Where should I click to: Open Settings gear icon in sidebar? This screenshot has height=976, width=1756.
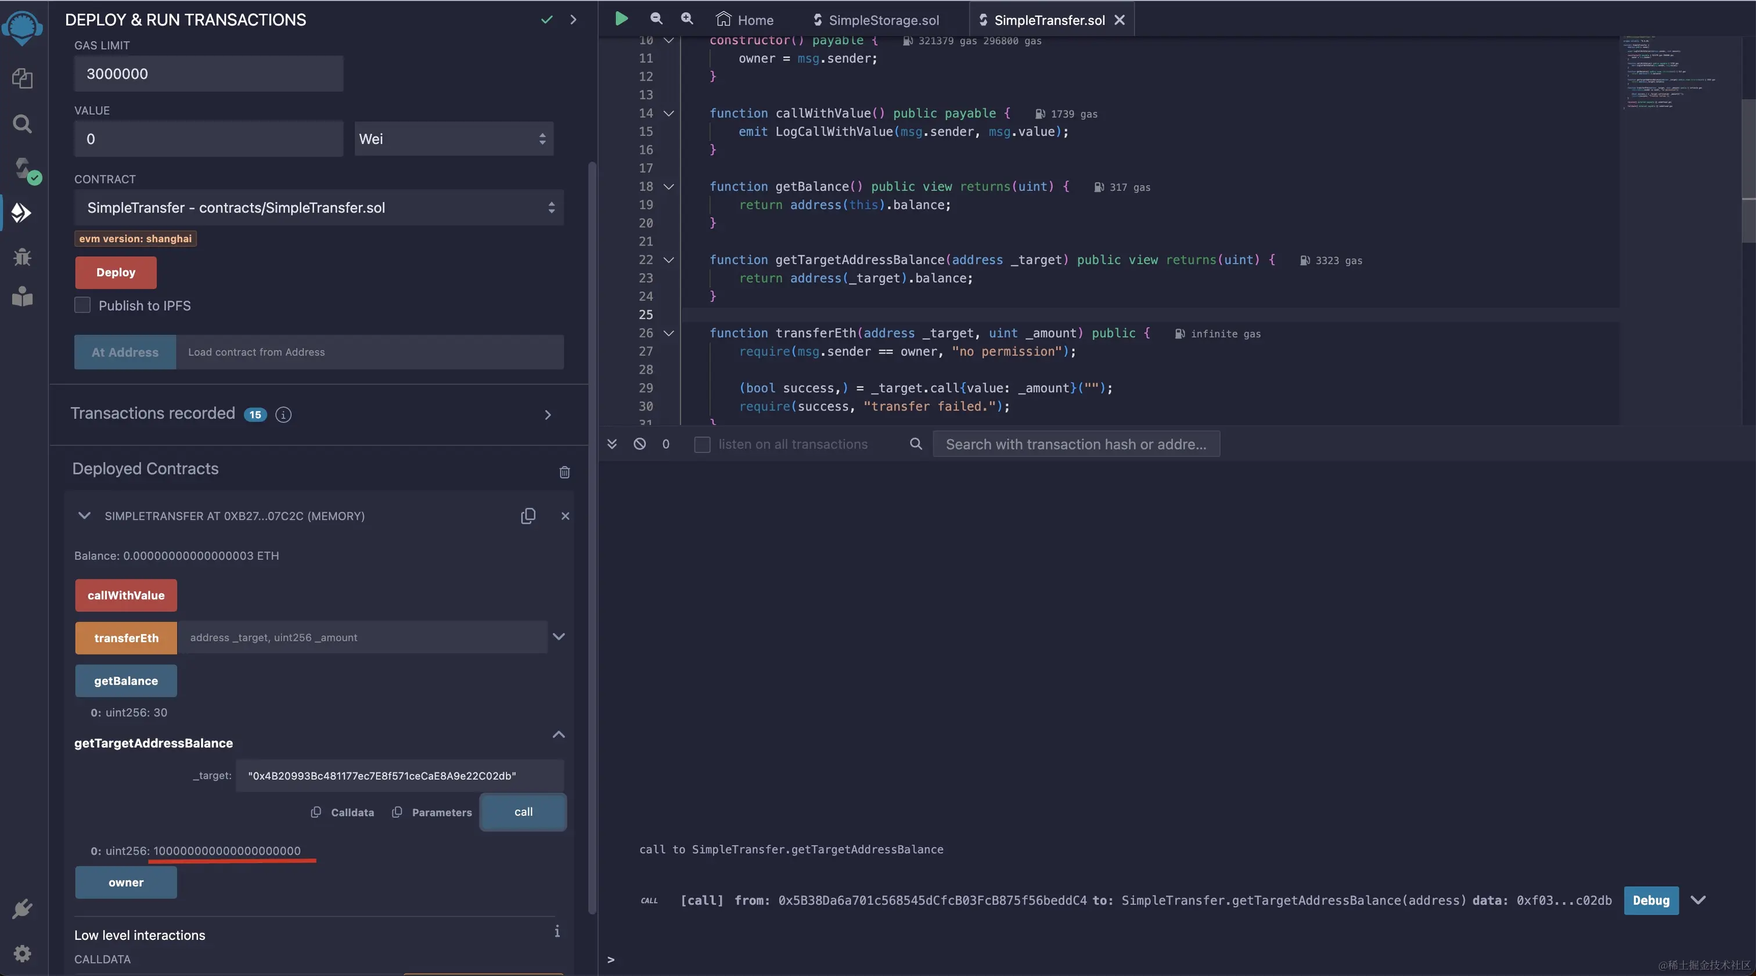point(23,953)
